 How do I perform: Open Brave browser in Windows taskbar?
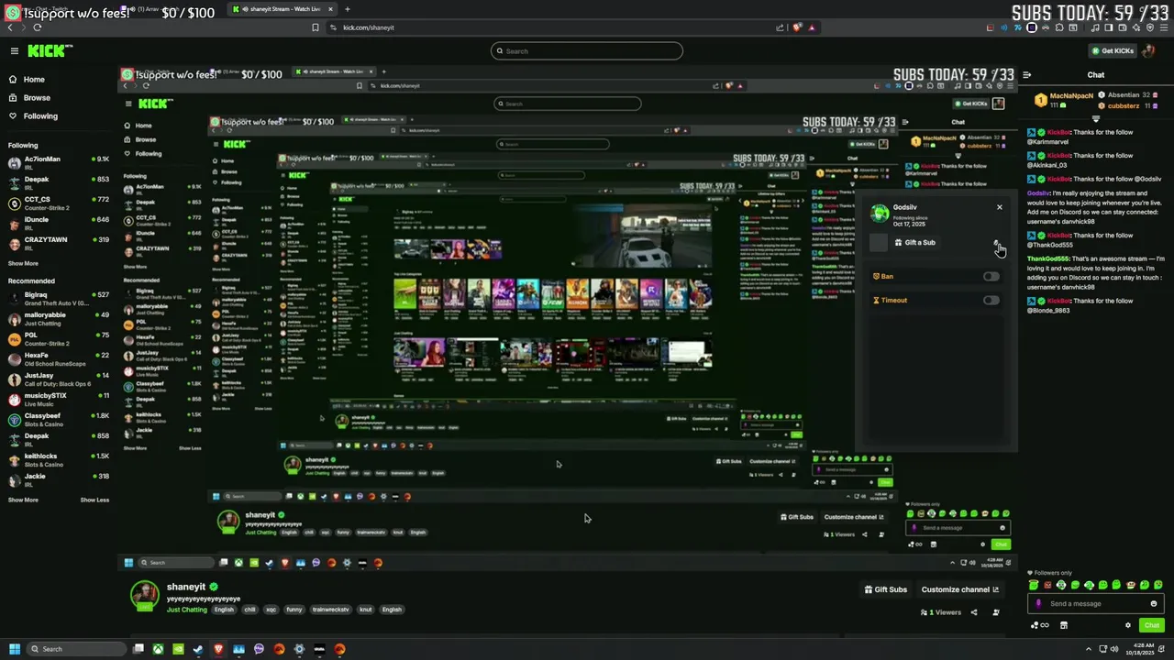[x=218, y=649]
